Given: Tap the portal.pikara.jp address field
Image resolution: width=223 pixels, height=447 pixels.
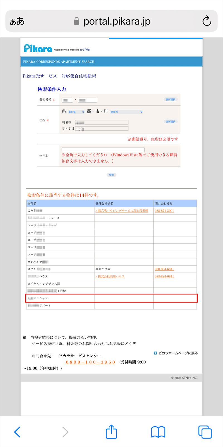Looking at the screenshot, I should [111, 21].
